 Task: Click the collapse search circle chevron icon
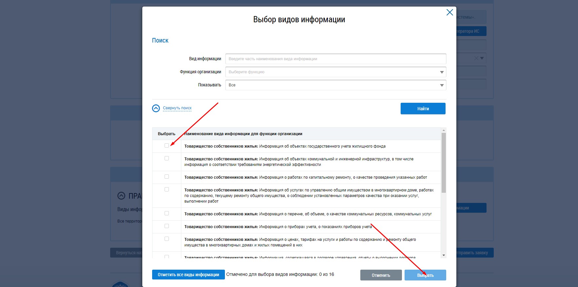(x=156, y=108)
